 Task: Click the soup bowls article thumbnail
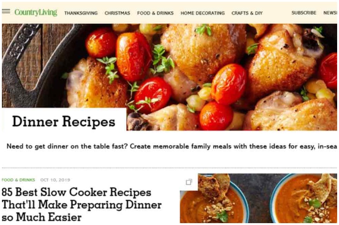(258, 198)
